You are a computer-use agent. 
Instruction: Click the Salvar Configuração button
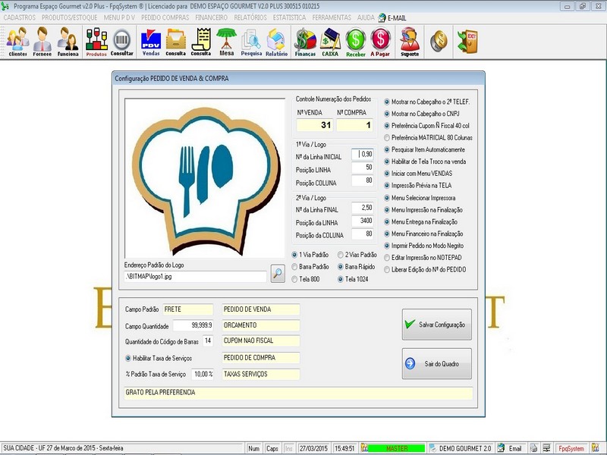[x=437, y=325]
